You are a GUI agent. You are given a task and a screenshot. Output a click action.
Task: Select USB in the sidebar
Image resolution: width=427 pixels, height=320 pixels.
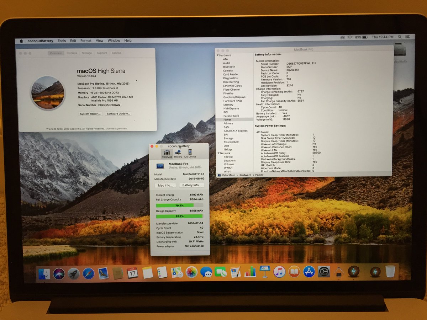(x=227, y=146)
